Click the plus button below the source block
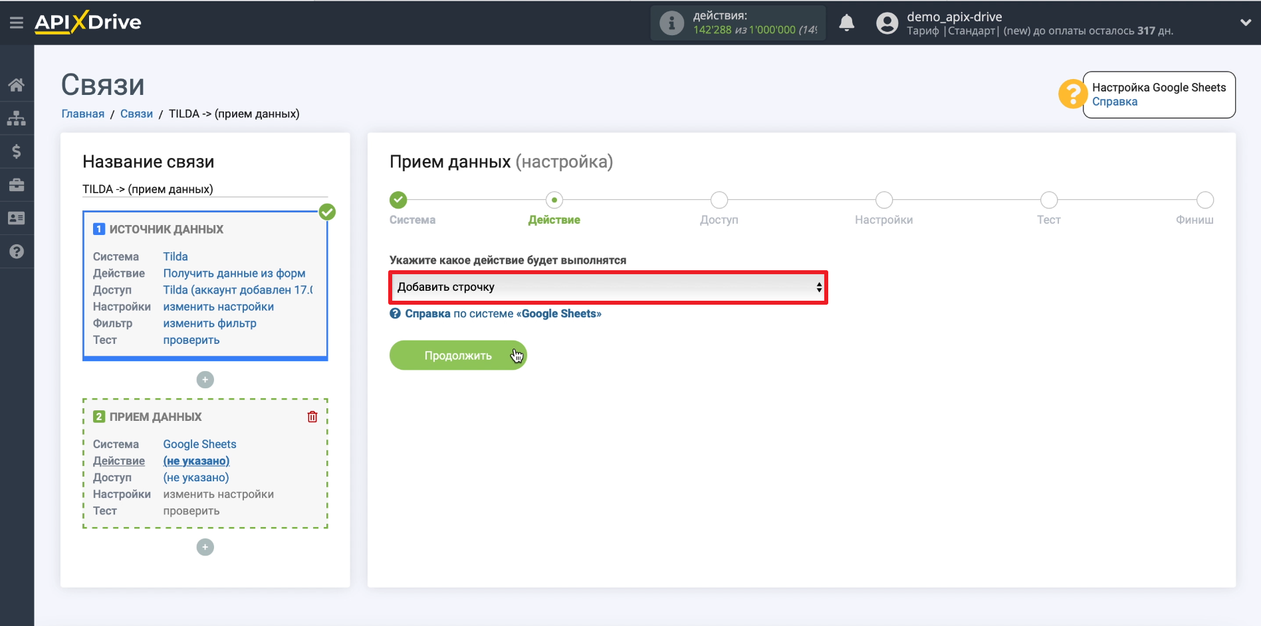1261x626 pixels. [205, 380]
